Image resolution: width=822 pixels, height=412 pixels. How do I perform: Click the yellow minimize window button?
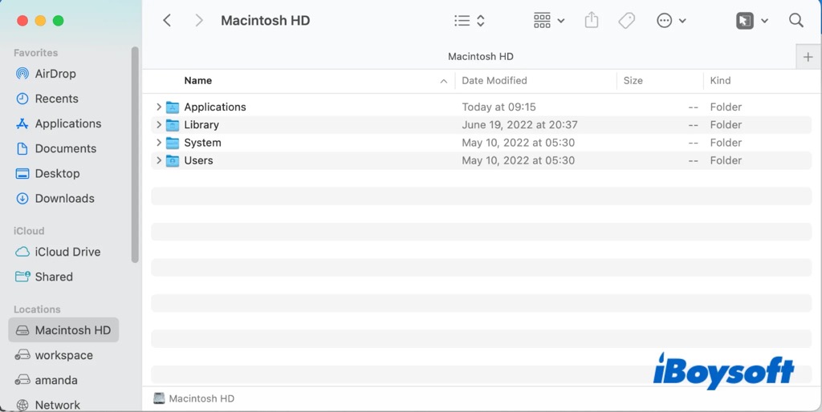pyautogui.click(x=40, y=20)
